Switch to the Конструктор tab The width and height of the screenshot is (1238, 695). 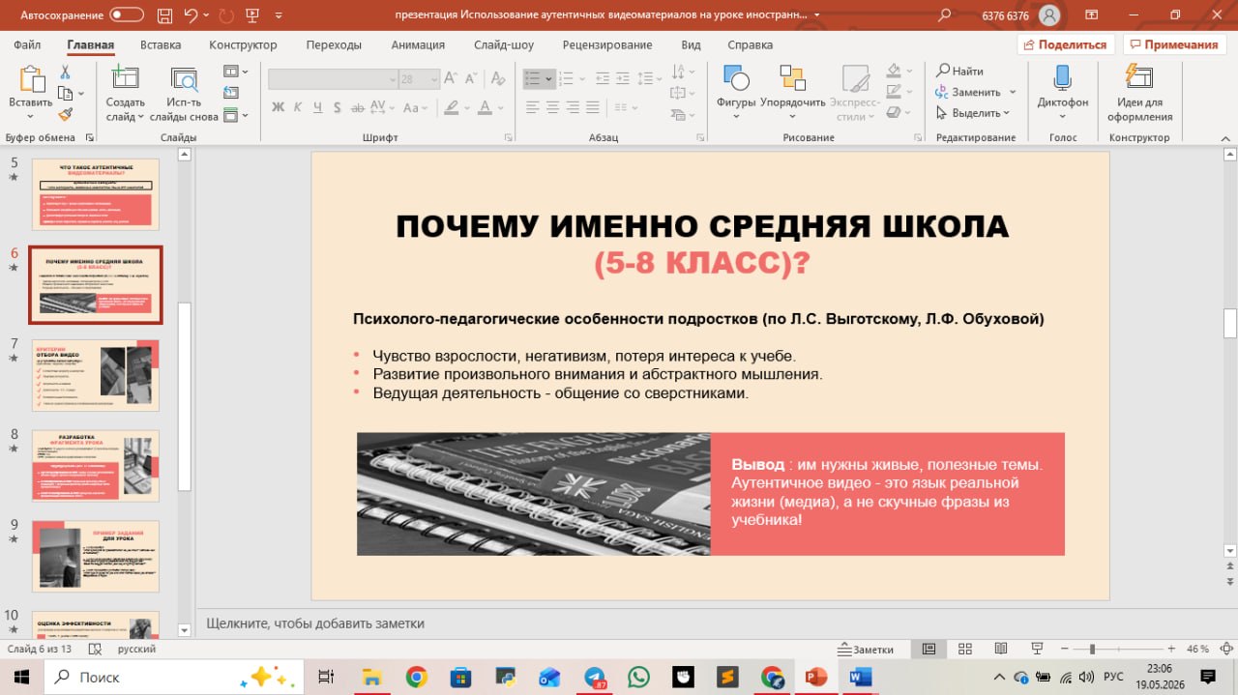point(243,45)
